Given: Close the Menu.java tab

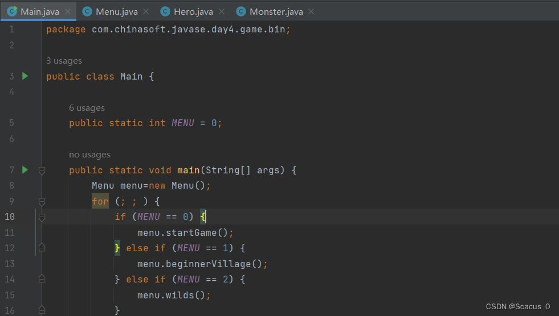Looking at the screenshot, I should (x=146, y=12).
